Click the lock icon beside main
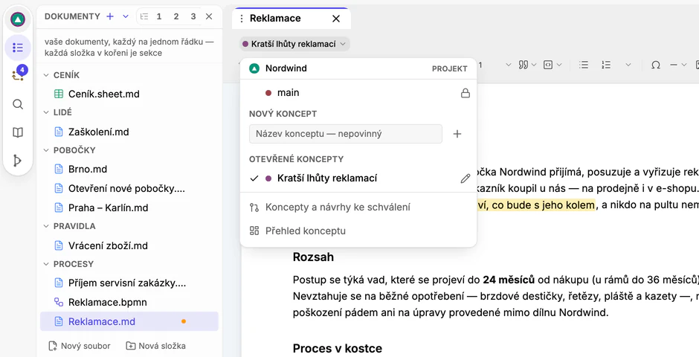Image resolution: width=699 pixels, height=357 pixels. click(466, 93)
